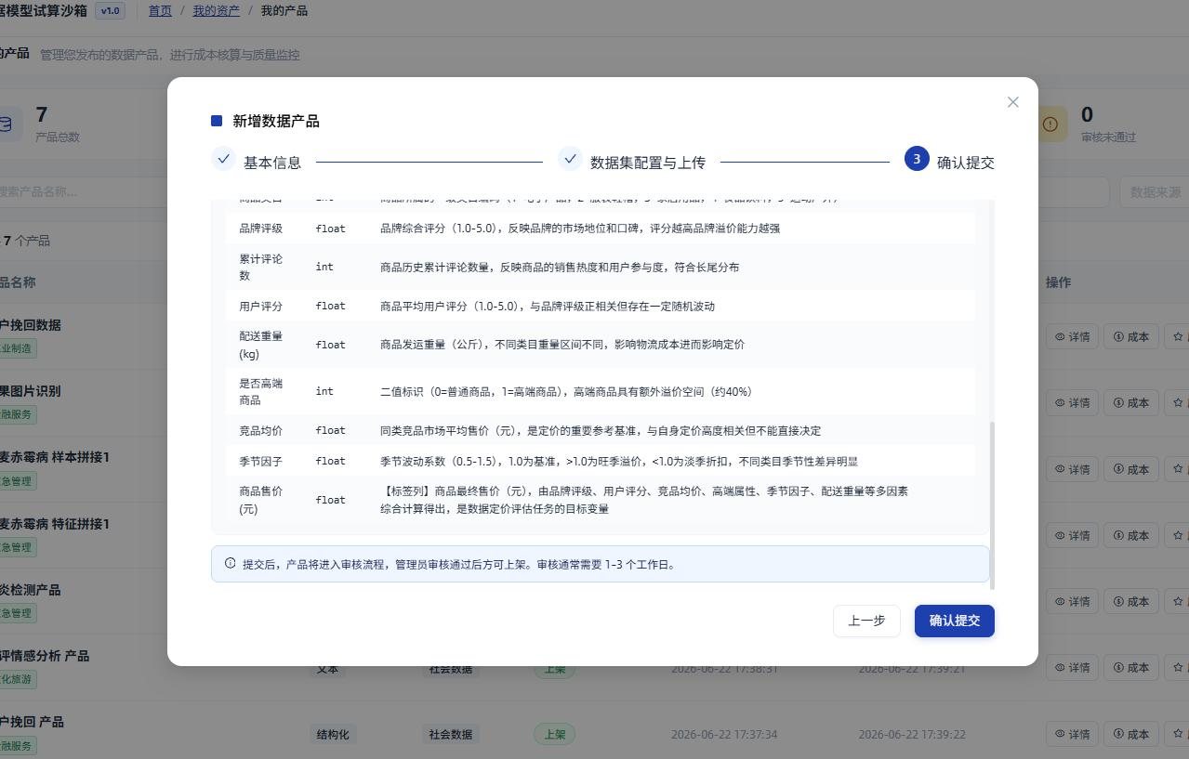Click the info icon in the submit notice
The height and width of the screenshot is (759, 1189).
point(231,564)
